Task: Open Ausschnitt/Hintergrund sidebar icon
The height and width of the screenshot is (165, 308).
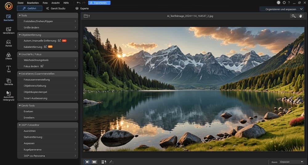Action: [9, 95]
